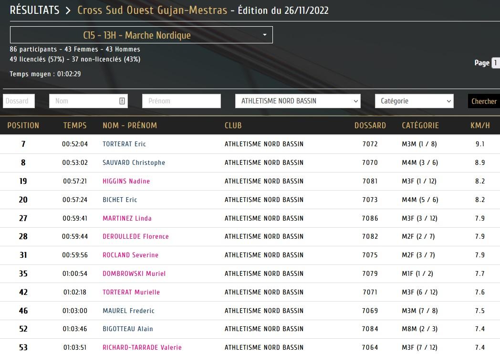Select page 1 in pagination

(496, 63)
